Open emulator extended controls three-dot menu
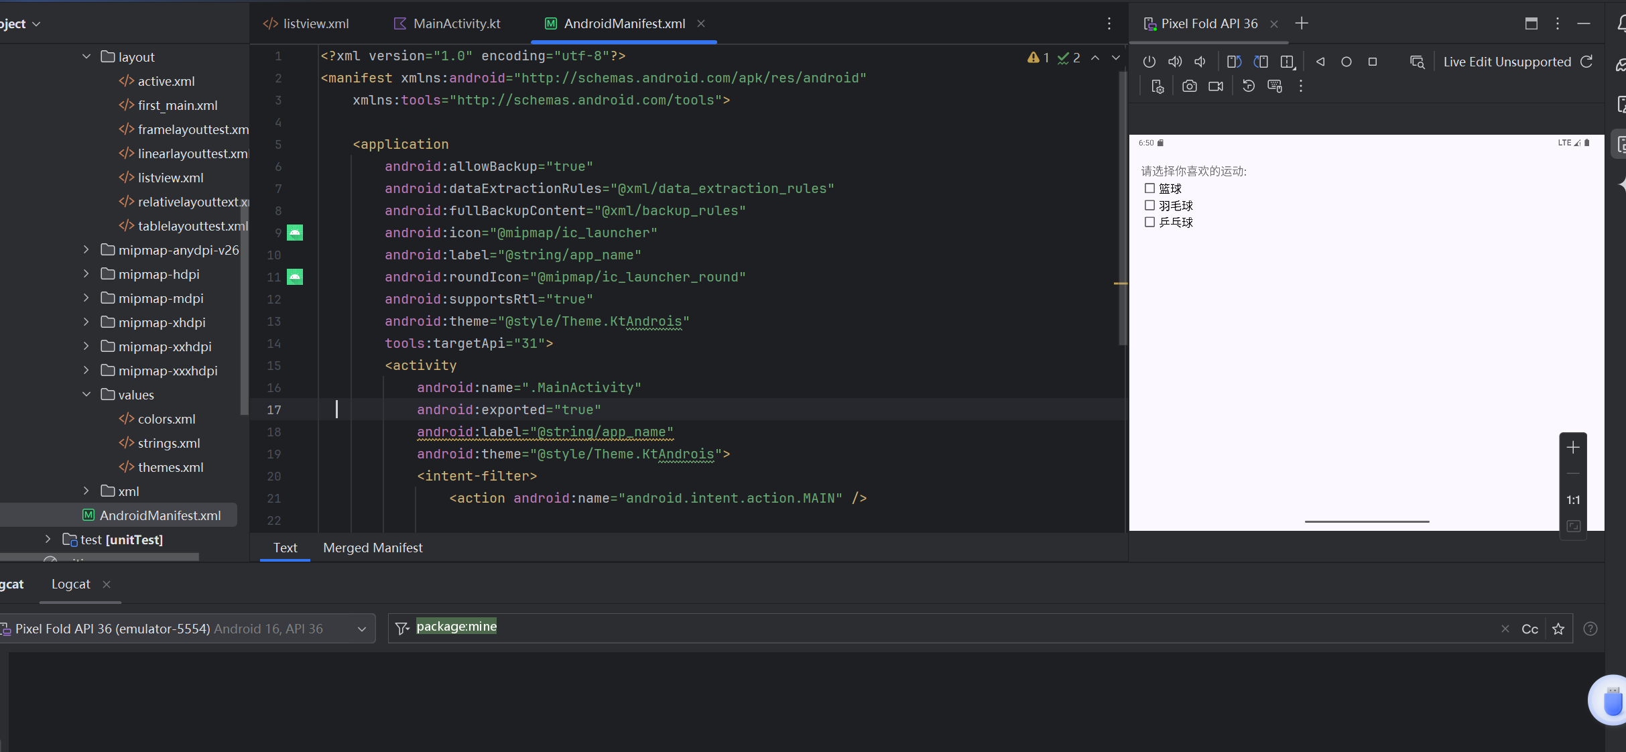Image resolution: width=1626 pixels, height=752 pixels. (x=1301, y=86)
